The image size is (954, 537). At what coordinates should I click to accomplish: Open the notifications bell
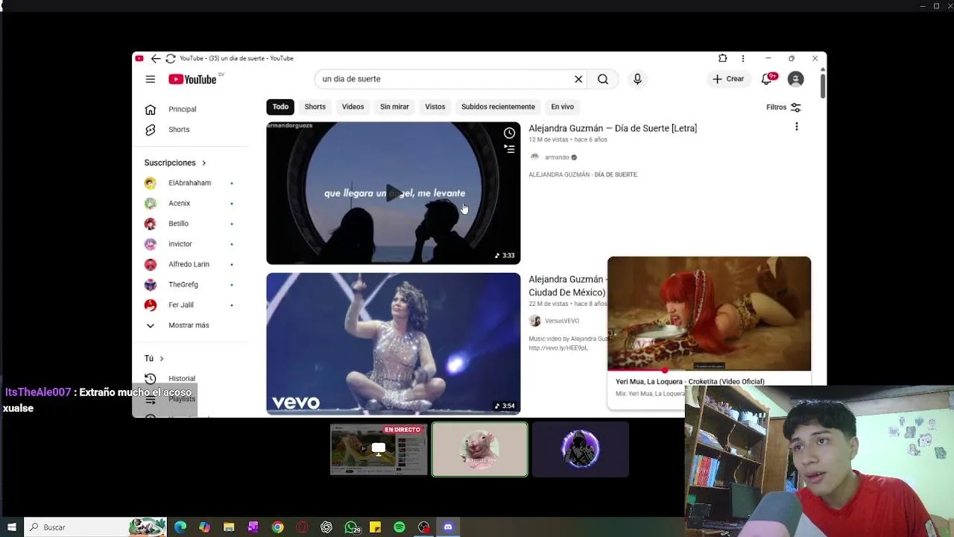(766, 79)
